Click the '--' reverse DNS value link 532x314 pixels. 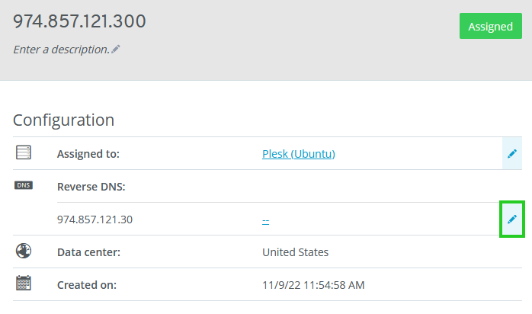[266, 220]
